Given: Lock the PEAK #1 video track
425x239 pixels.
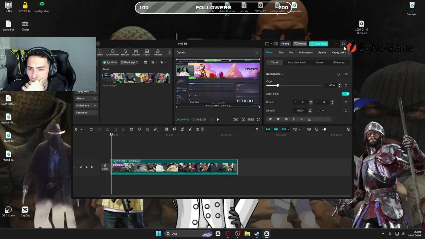Looking at the screenshot, I should click(81, 167).
